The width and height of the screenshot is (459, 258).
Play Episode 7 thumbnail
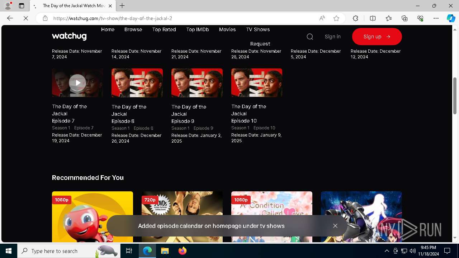coord(77,83)
